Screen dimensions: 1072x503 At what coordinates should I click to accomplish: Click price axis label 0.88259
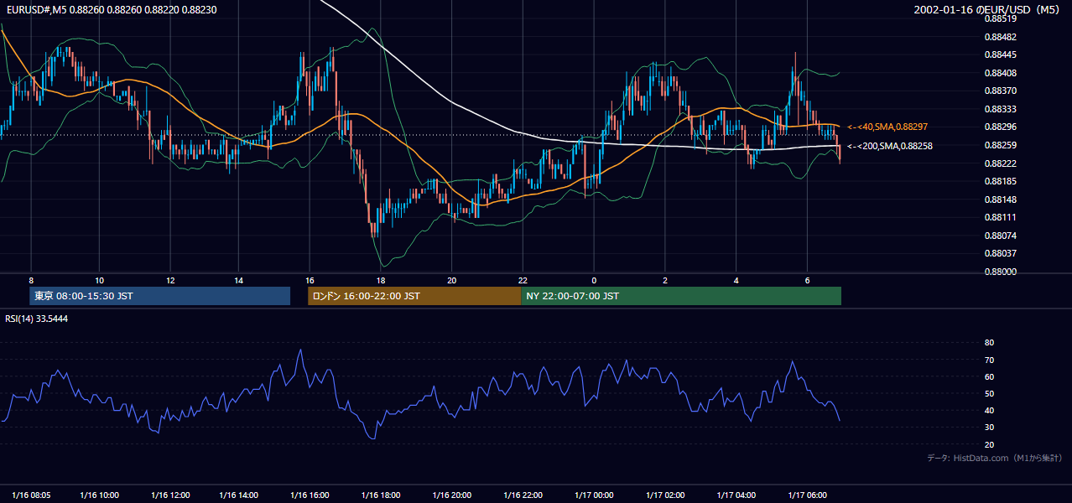1000,145
